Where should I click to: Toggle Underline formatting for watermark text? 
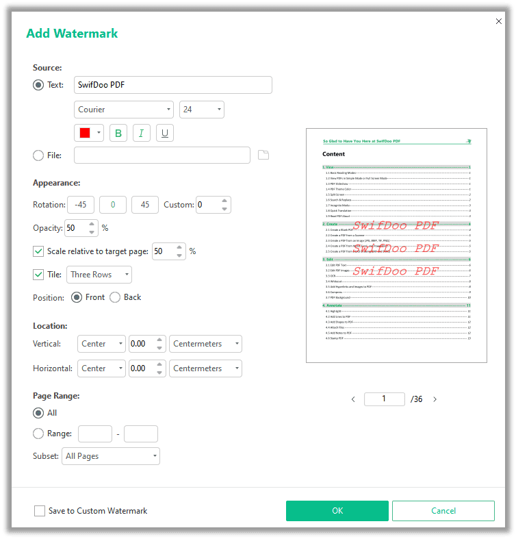click(164, 133)
